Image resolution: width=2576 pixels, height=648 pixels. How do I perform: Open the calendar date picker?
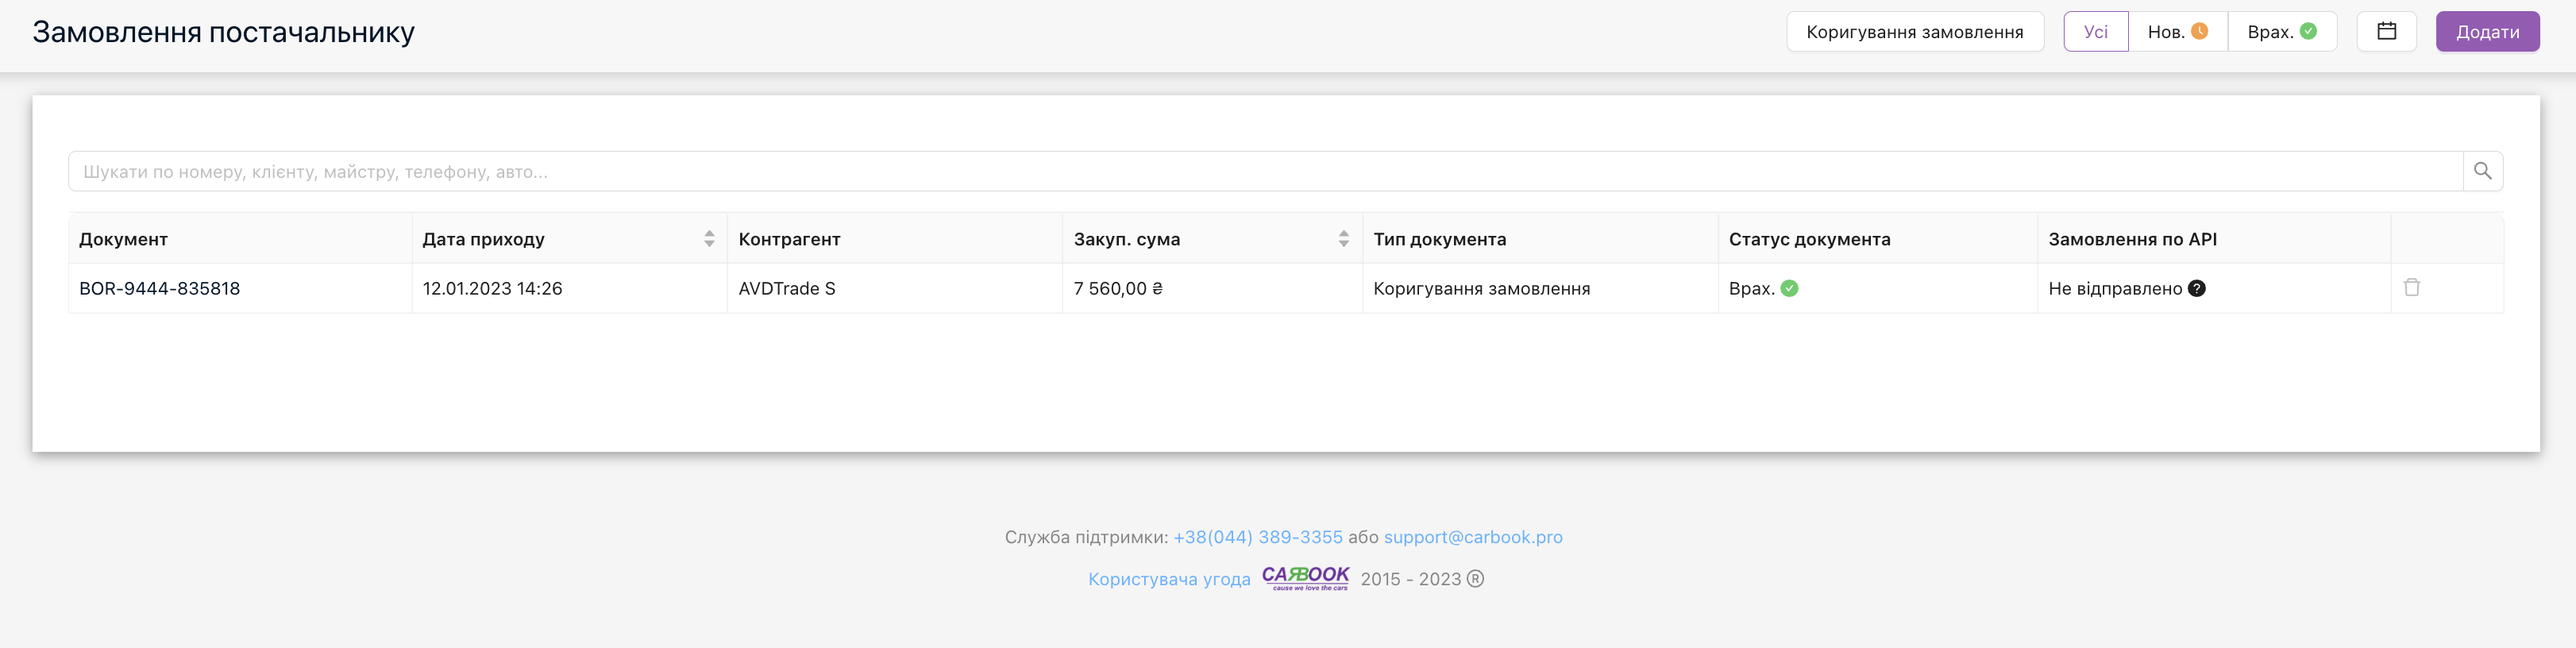(2386, 31)
